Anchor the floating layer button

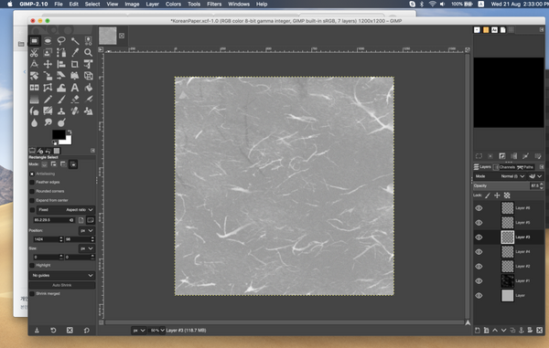point(522,331)
